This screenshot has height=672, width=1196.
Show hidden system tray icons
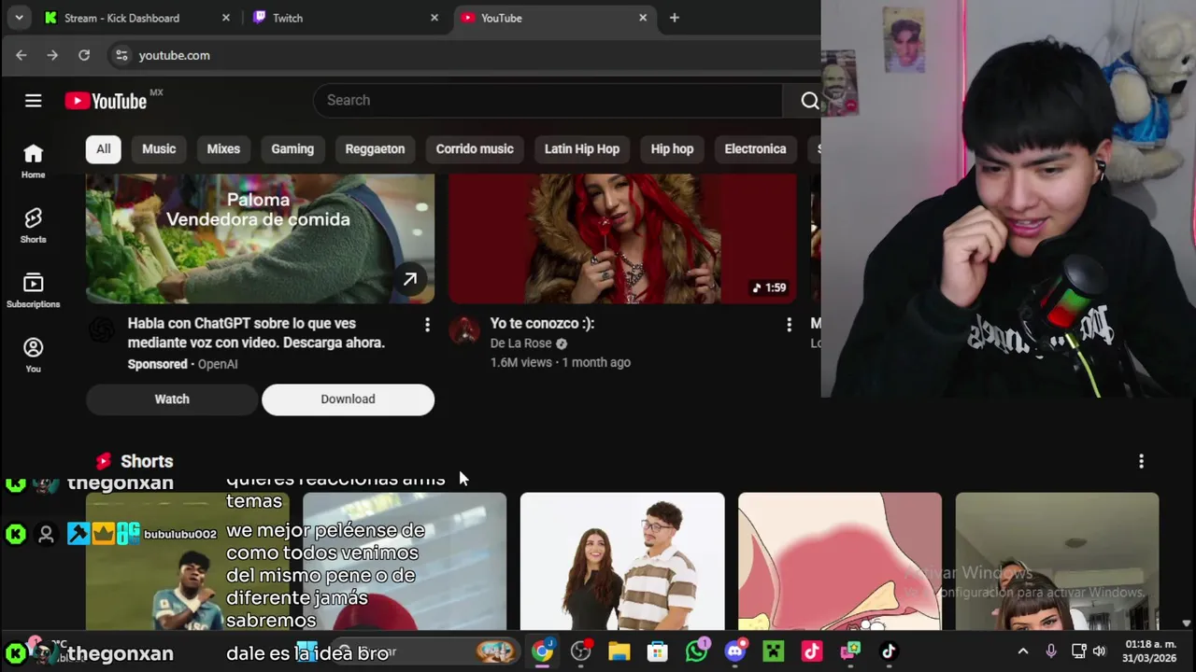(x=1023, y=651)
